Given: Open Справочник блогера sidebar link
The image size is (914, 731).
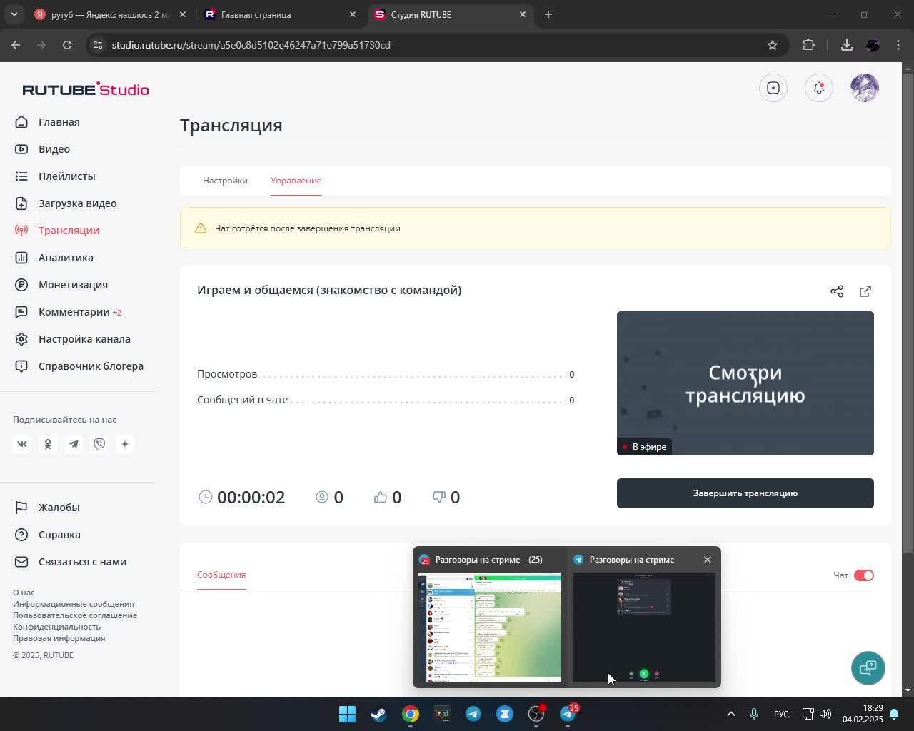Looking at the screenshot, I should point(91,366).
